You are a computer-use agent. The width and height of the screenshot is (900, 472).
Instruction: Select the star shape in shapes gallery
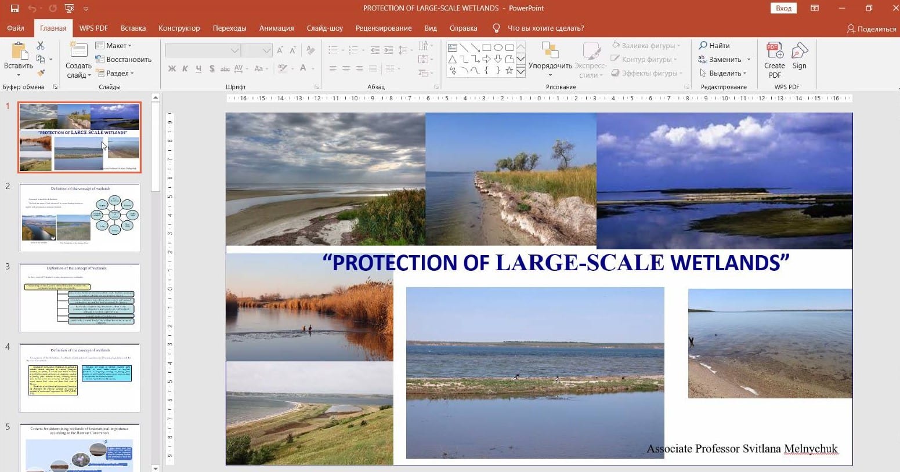[x=509, y=71]
